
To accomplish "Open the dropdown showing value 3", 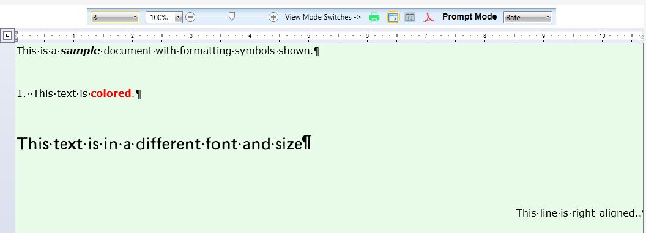I will (x=115, y=17).
